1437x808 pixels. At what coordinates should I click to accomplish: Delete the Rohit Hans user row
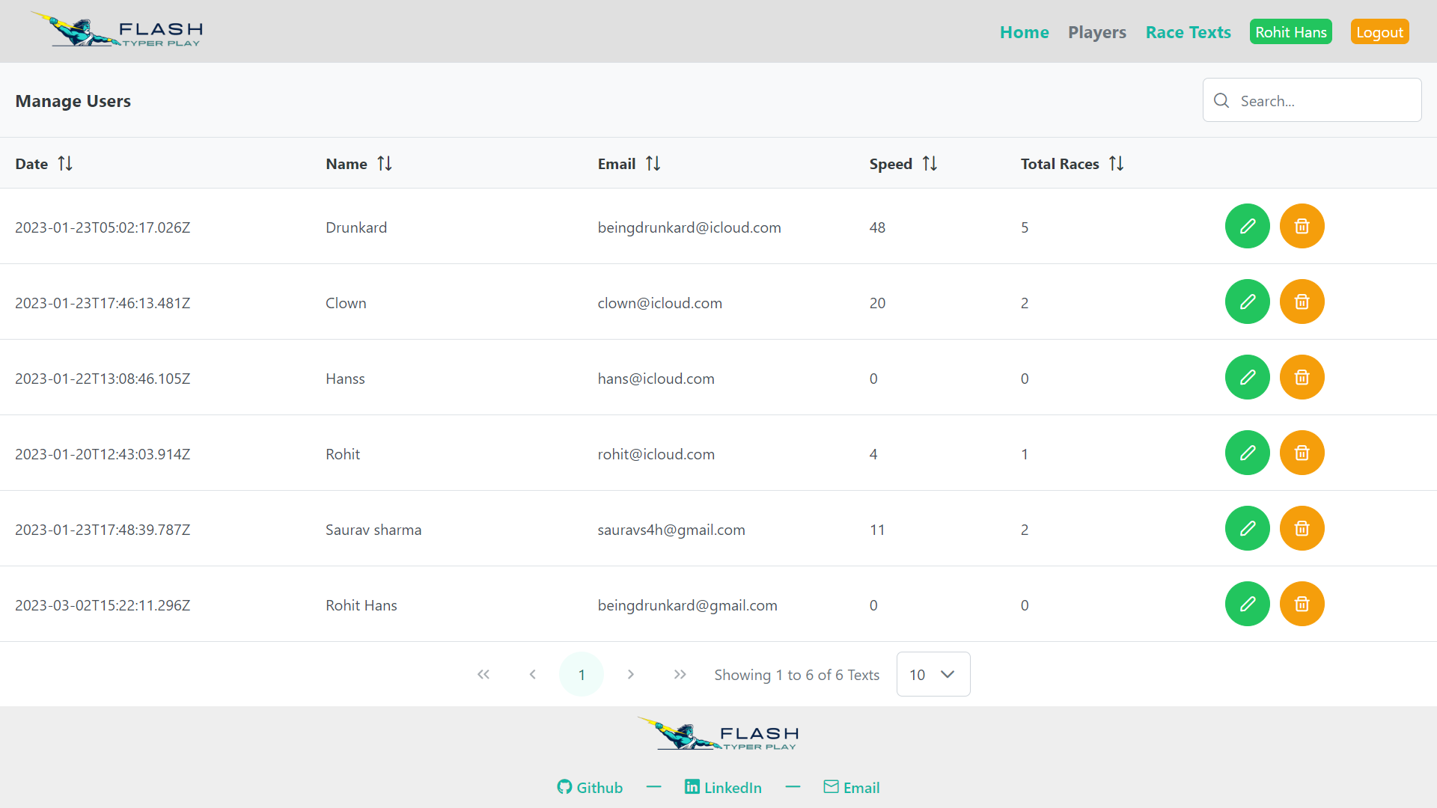coord(1302,604)
